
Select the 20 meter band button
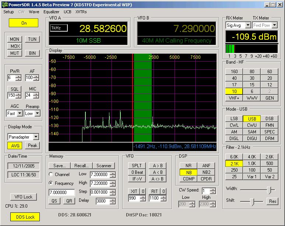pos(270,78)
